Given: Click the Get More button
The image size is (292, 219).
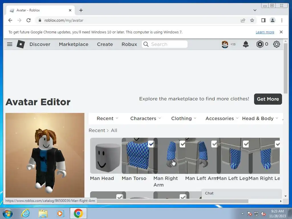Looking at the screenshot, I should pyautogui.click(x=268, y=99).
